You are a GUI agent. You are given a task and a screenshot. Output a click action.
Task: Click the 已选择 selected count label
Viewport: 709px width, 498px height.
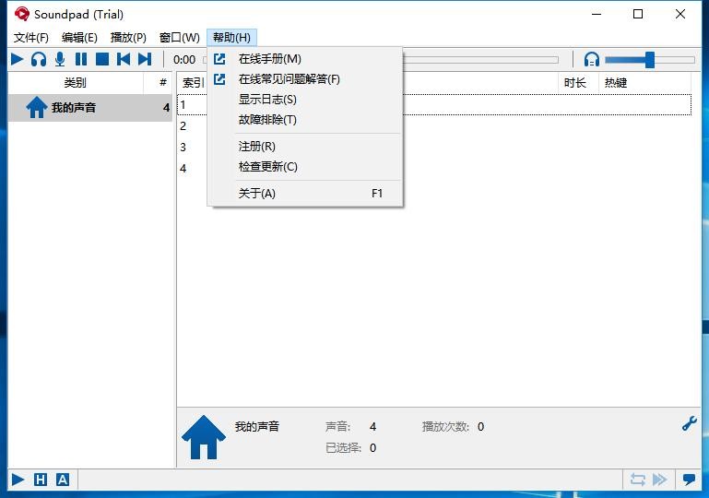tap(343, 448)
